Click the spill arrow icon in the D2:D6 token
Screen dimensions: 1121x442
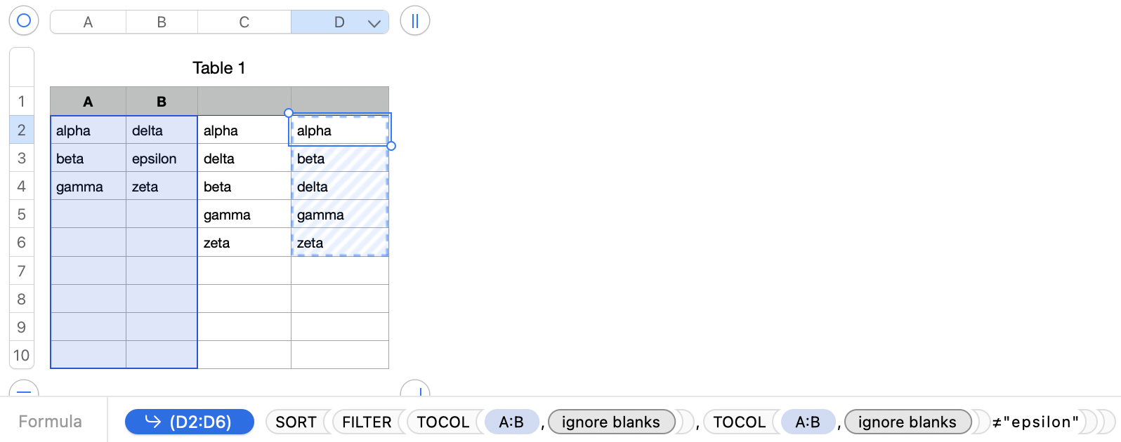point(152,422)
